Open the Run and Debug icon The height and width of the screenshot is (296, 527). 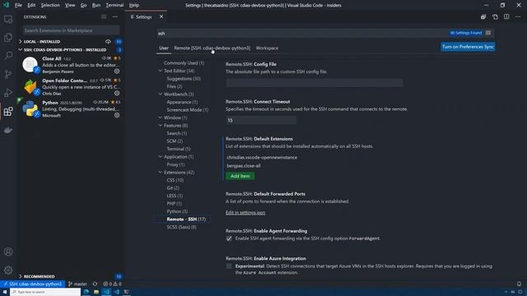[x=8, y=93]
